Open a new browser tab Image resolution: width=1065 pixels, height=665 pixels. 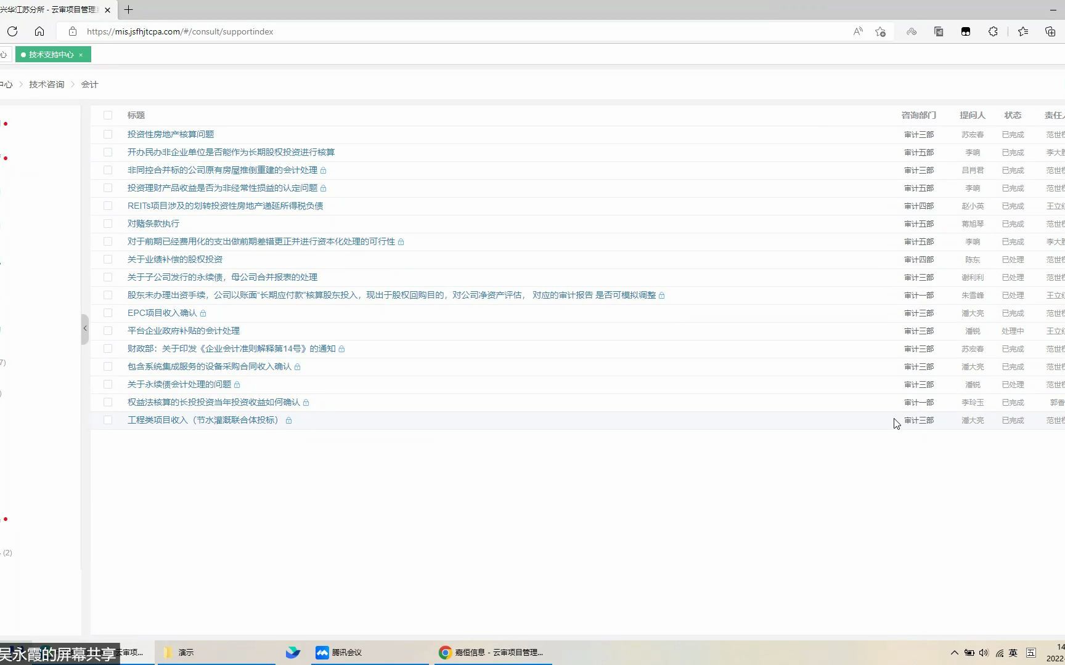[128, 10]
